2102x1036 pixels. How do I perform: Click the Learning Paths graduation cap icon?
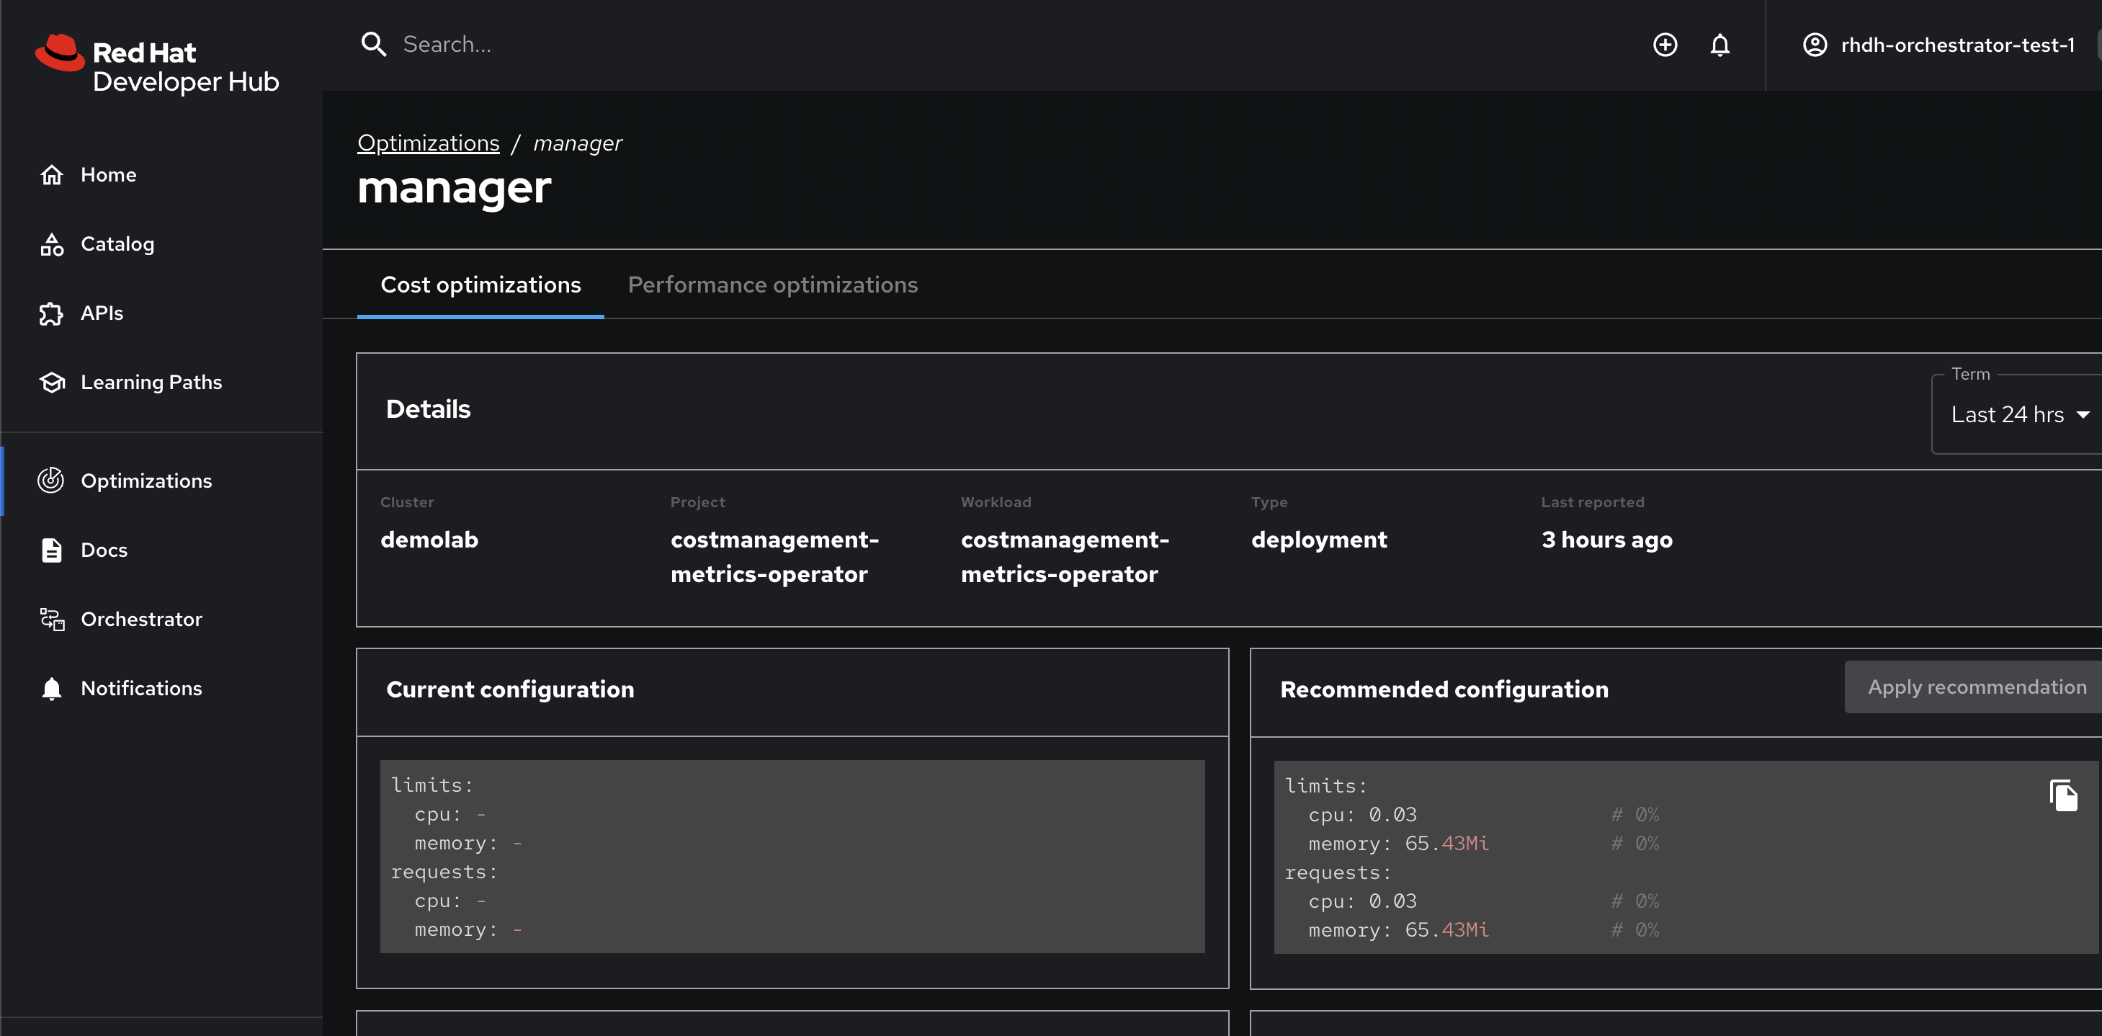(51, 382)
